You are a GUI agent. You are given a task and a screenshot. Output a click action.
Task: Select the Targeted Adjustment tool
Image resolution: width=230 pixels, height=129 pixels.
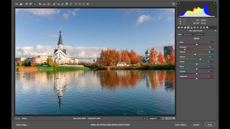(x=35, y=4)
